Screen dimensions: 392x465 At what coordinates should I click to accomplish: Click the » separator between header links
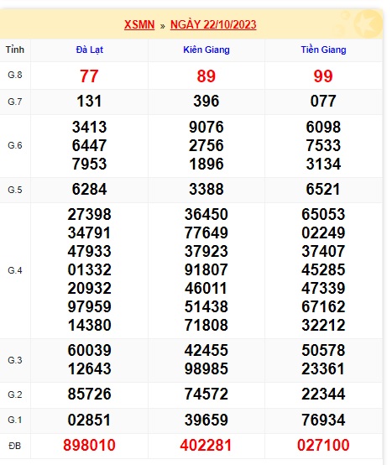coord(163,26)
